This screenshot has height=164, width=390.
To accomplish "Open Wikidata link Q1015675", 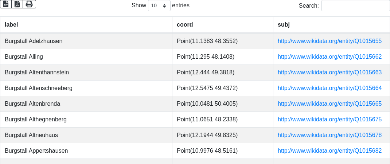I will point(329,120).
